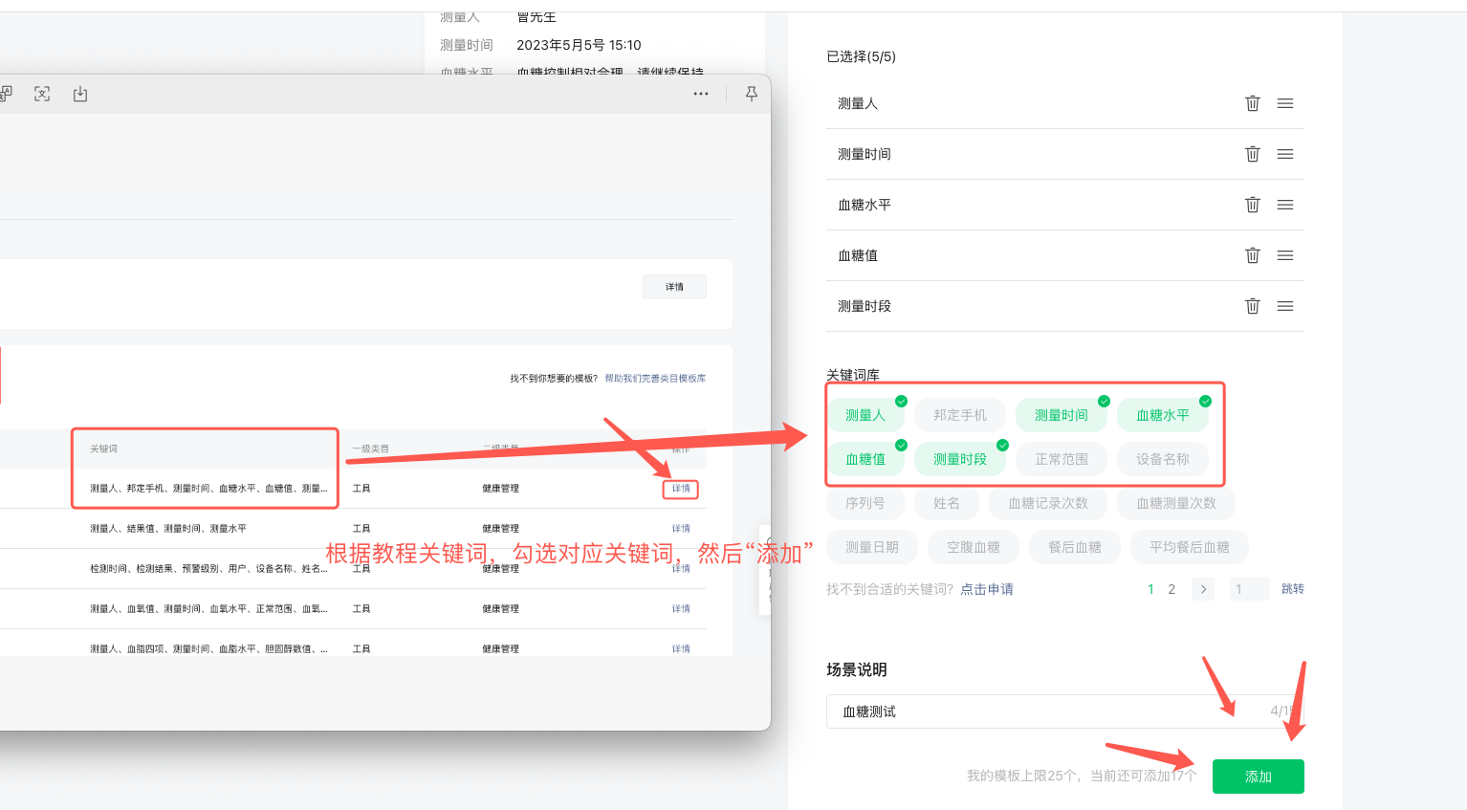
Task: Open the 点击申请 keyword request link
Action: coord(987,589)
